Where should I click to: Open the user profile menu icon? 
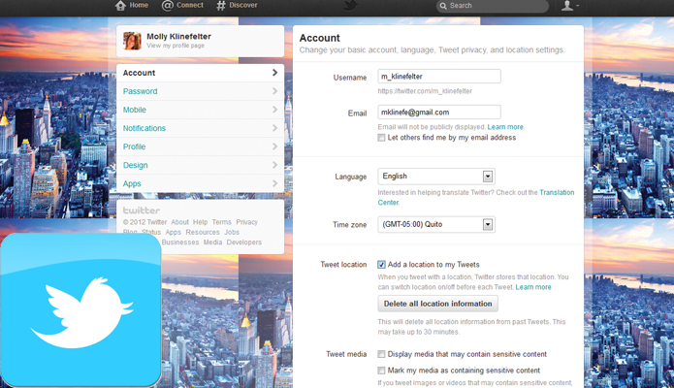(x=570, y=5)
